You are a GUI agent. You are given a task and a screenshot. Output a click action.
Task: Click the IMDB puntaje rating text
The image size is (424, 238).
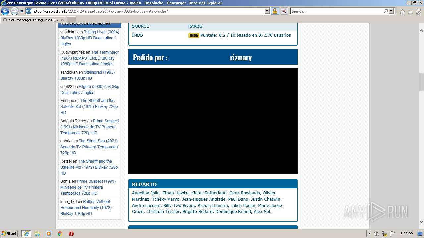[245, 35]
